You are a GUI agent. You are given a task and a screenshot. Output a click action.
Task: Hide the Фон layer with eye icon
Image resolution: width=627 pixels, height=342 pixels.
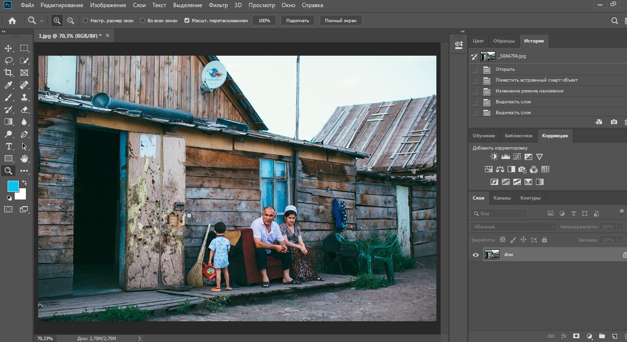click(x=476, y=255)
